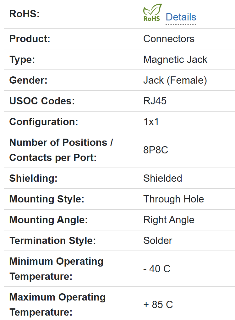The image size is (235, 320).
Task: Click the USOC Codes label
Action: tap(42, 101)
